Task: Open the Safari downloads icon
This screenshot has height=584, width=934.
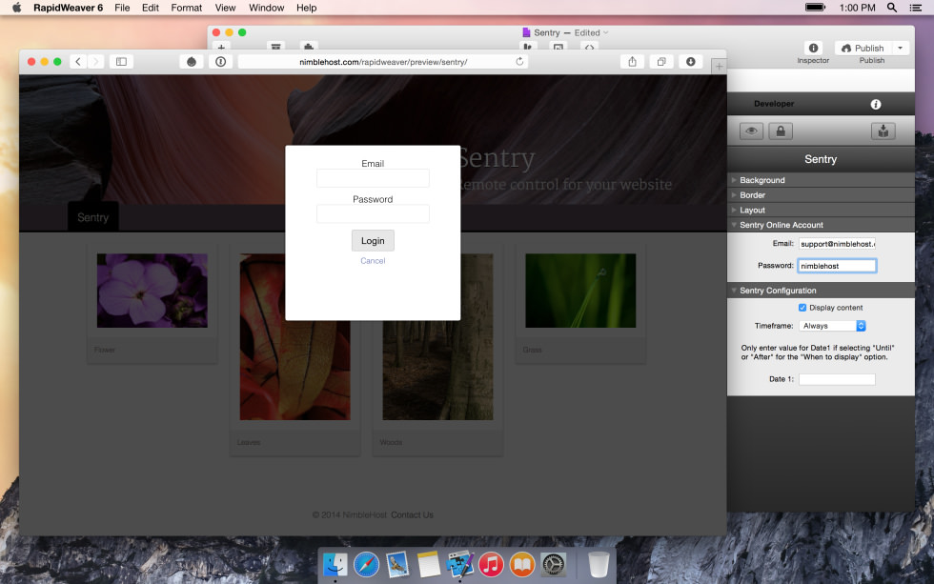Action: coord(690,61)
